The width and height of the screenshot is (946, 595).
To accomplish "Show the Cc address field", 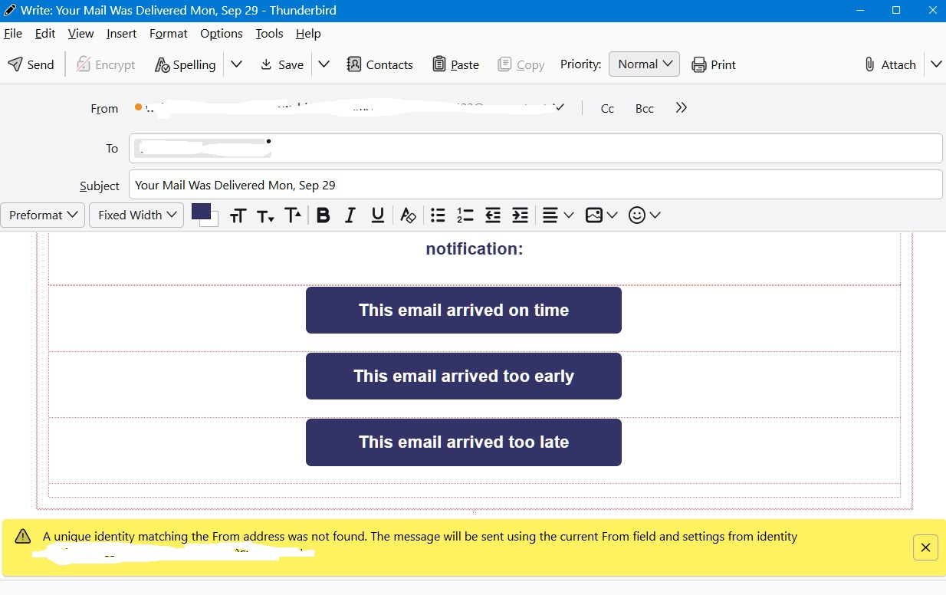I will click(x=607, y=109).
